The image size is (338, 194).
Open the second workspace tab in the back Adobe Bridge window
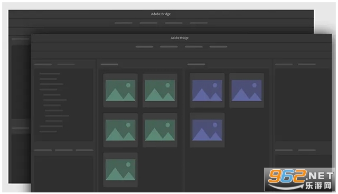point(148,23)
